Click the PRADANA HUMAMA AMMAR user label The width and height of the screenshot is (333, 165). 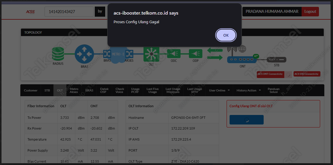pos(272,11)
